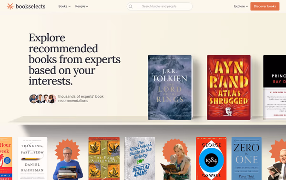Open the Atlas Shrugged book cover
Image resolution: width=286 pixels, height=180 pixels.
pos(229,87)
